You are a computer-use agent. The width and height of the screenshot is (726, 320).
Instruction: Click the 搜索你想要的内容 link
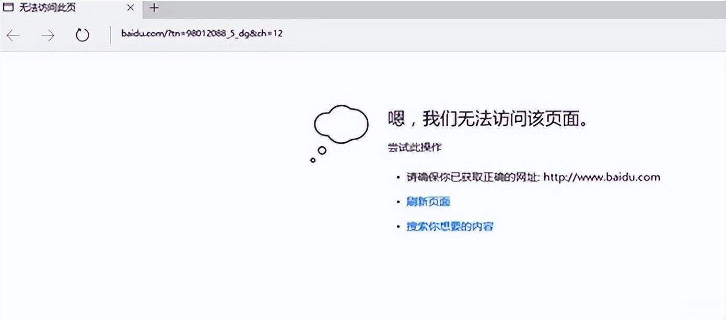450,226
